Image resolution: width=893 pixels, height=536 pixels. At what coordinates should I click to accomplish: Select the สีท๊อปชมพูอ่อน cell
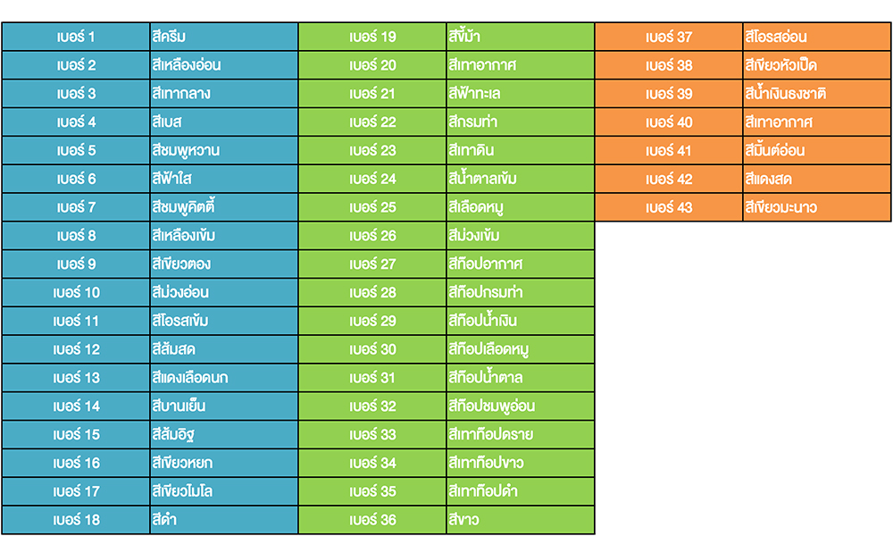pos(521,406)
